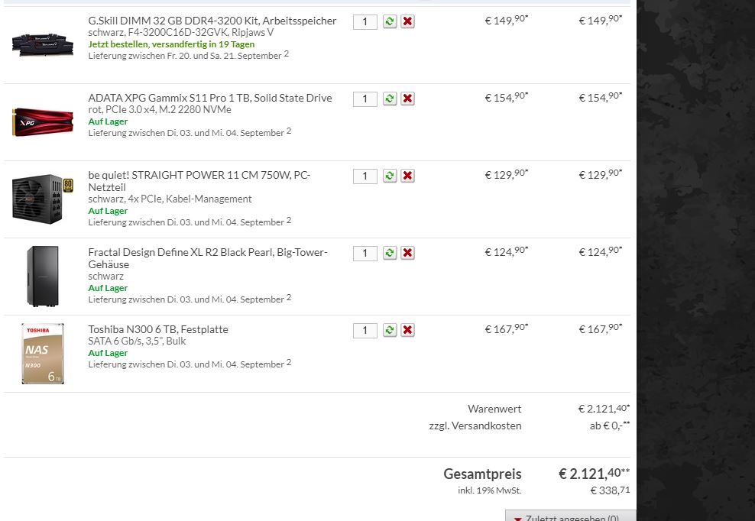Open Toshiba N300 6 TB product link
This screenshot has height=521, width=755.
(x=157, y=329)
